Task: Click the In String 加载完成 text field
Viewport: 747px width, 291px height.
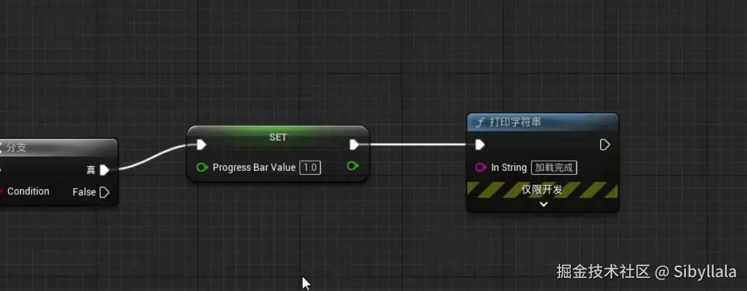Action: point(554,167)
